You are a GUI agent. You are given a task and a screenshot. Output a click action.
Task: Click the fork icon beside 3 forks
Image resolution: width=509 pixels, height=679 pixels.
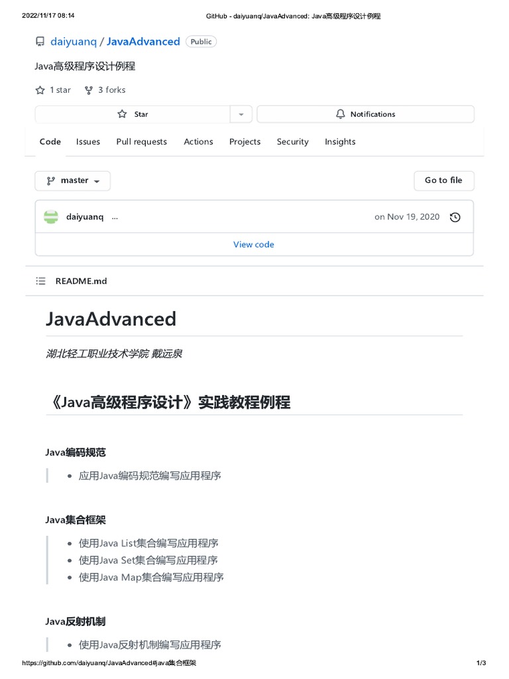(x=89, y=90)
